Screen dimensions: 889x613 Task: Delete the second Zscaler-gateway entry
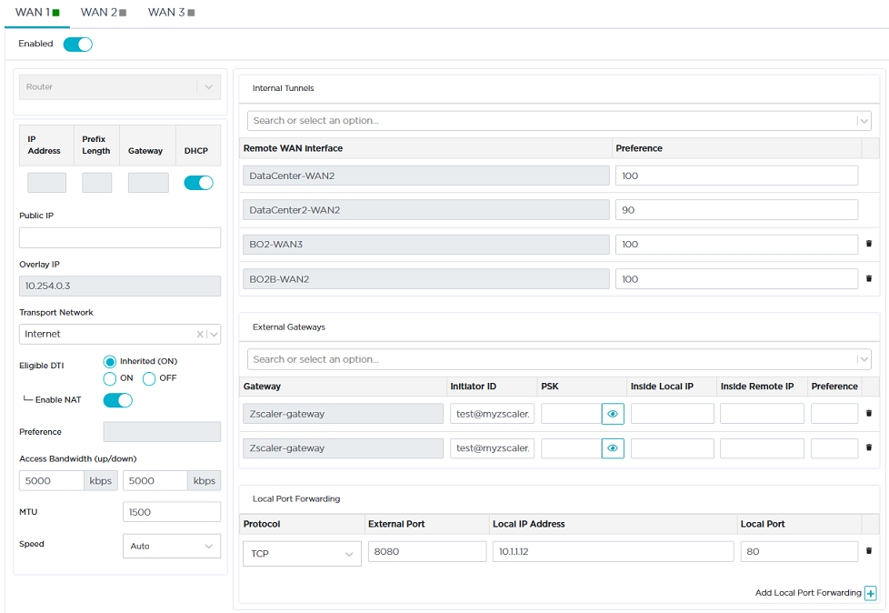pyautogui.click(x=868, y=447)
